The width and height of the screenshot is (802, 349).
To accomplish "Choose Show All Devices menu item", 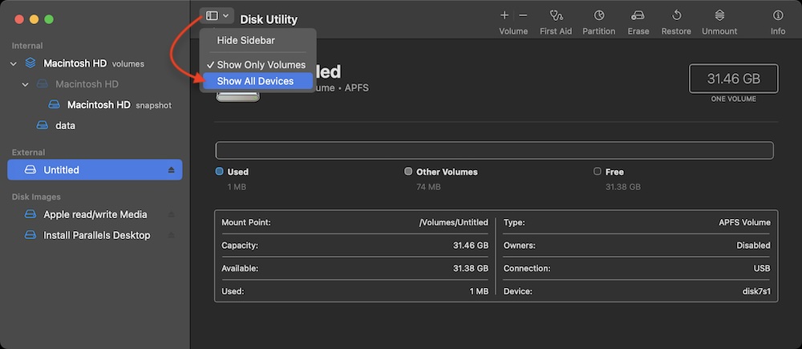I will pos(255,81).
